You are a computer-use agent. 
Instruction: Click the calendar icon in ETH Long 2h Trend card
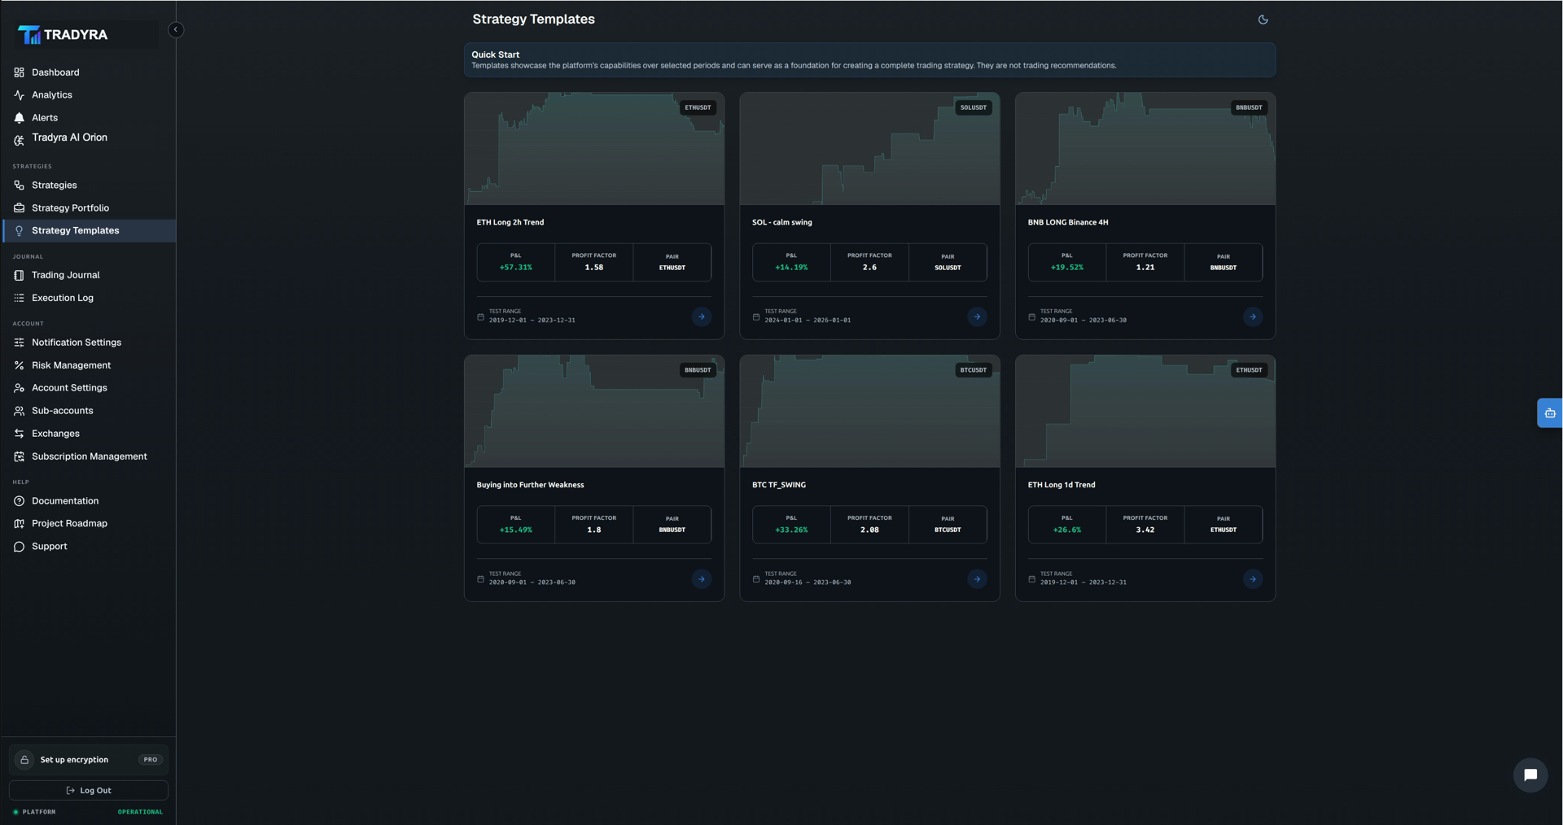480,317
